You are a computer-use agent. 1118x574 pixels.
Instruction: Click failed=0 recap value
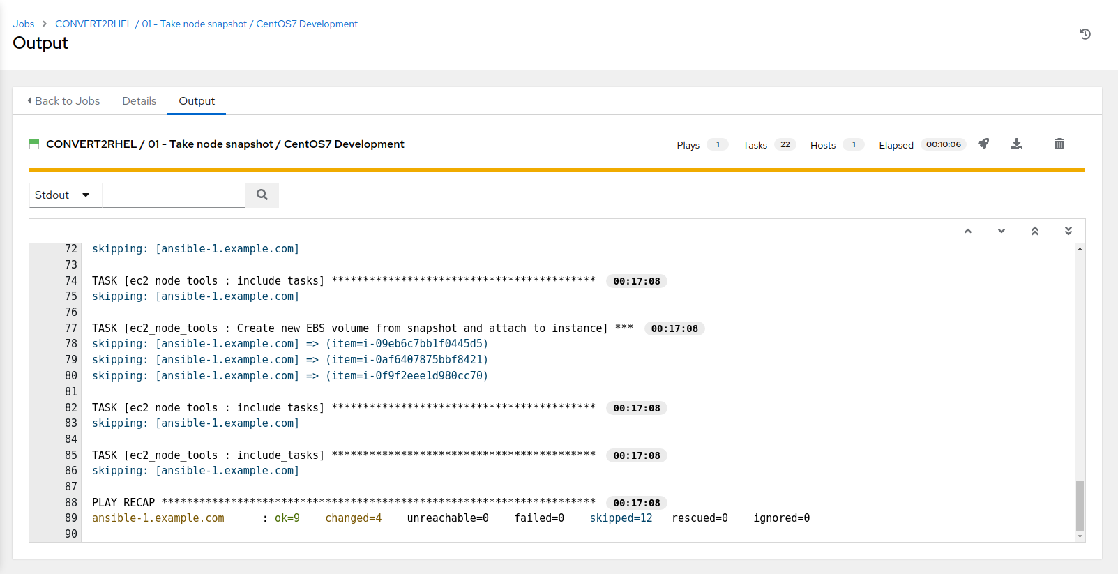(x=539, y=518)
